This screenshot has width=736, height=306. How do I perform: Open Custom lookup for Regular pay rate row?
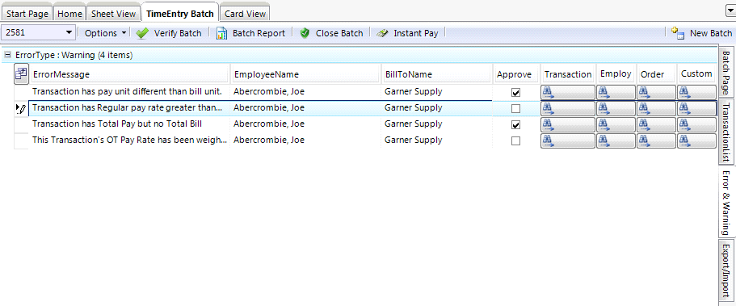tap(696, 108)
